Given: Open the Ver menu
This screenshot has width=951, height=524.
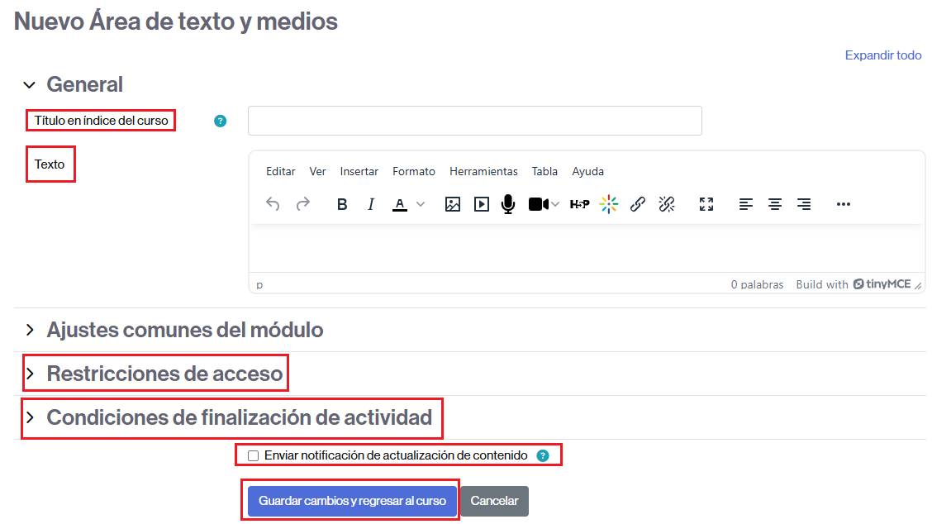Looking at the screenshot, I should pyautogui.click(x=318, y=172).
